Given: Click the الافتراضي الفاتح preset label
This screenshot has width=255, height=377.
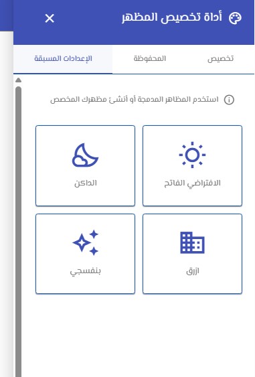Looking at the screenshot, I should [192, 183].
